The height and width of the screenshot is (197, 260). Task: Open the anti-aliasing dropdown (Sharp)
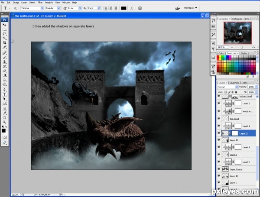99,8
